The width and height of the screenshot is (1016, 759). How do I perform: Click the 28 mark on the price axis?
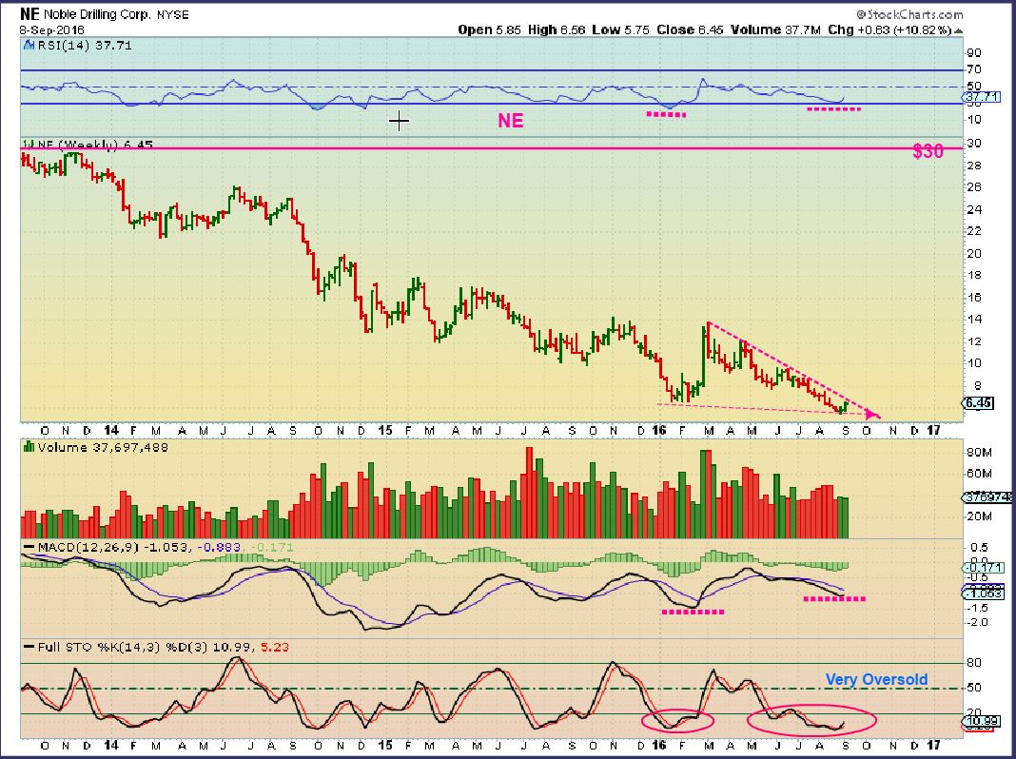pyautogui.click(x=973, y=165)
